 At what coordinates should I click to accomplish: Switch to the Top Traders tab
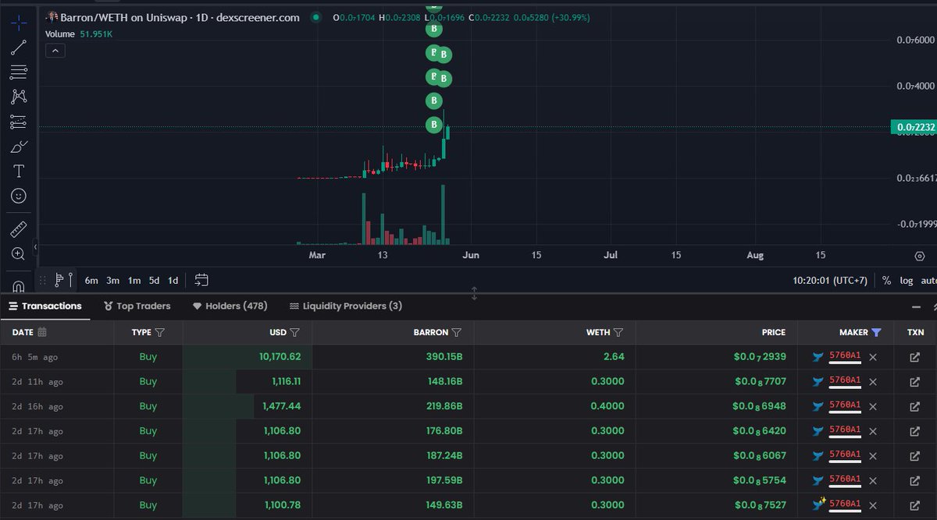pyautogui.click(x=137, y=306)
